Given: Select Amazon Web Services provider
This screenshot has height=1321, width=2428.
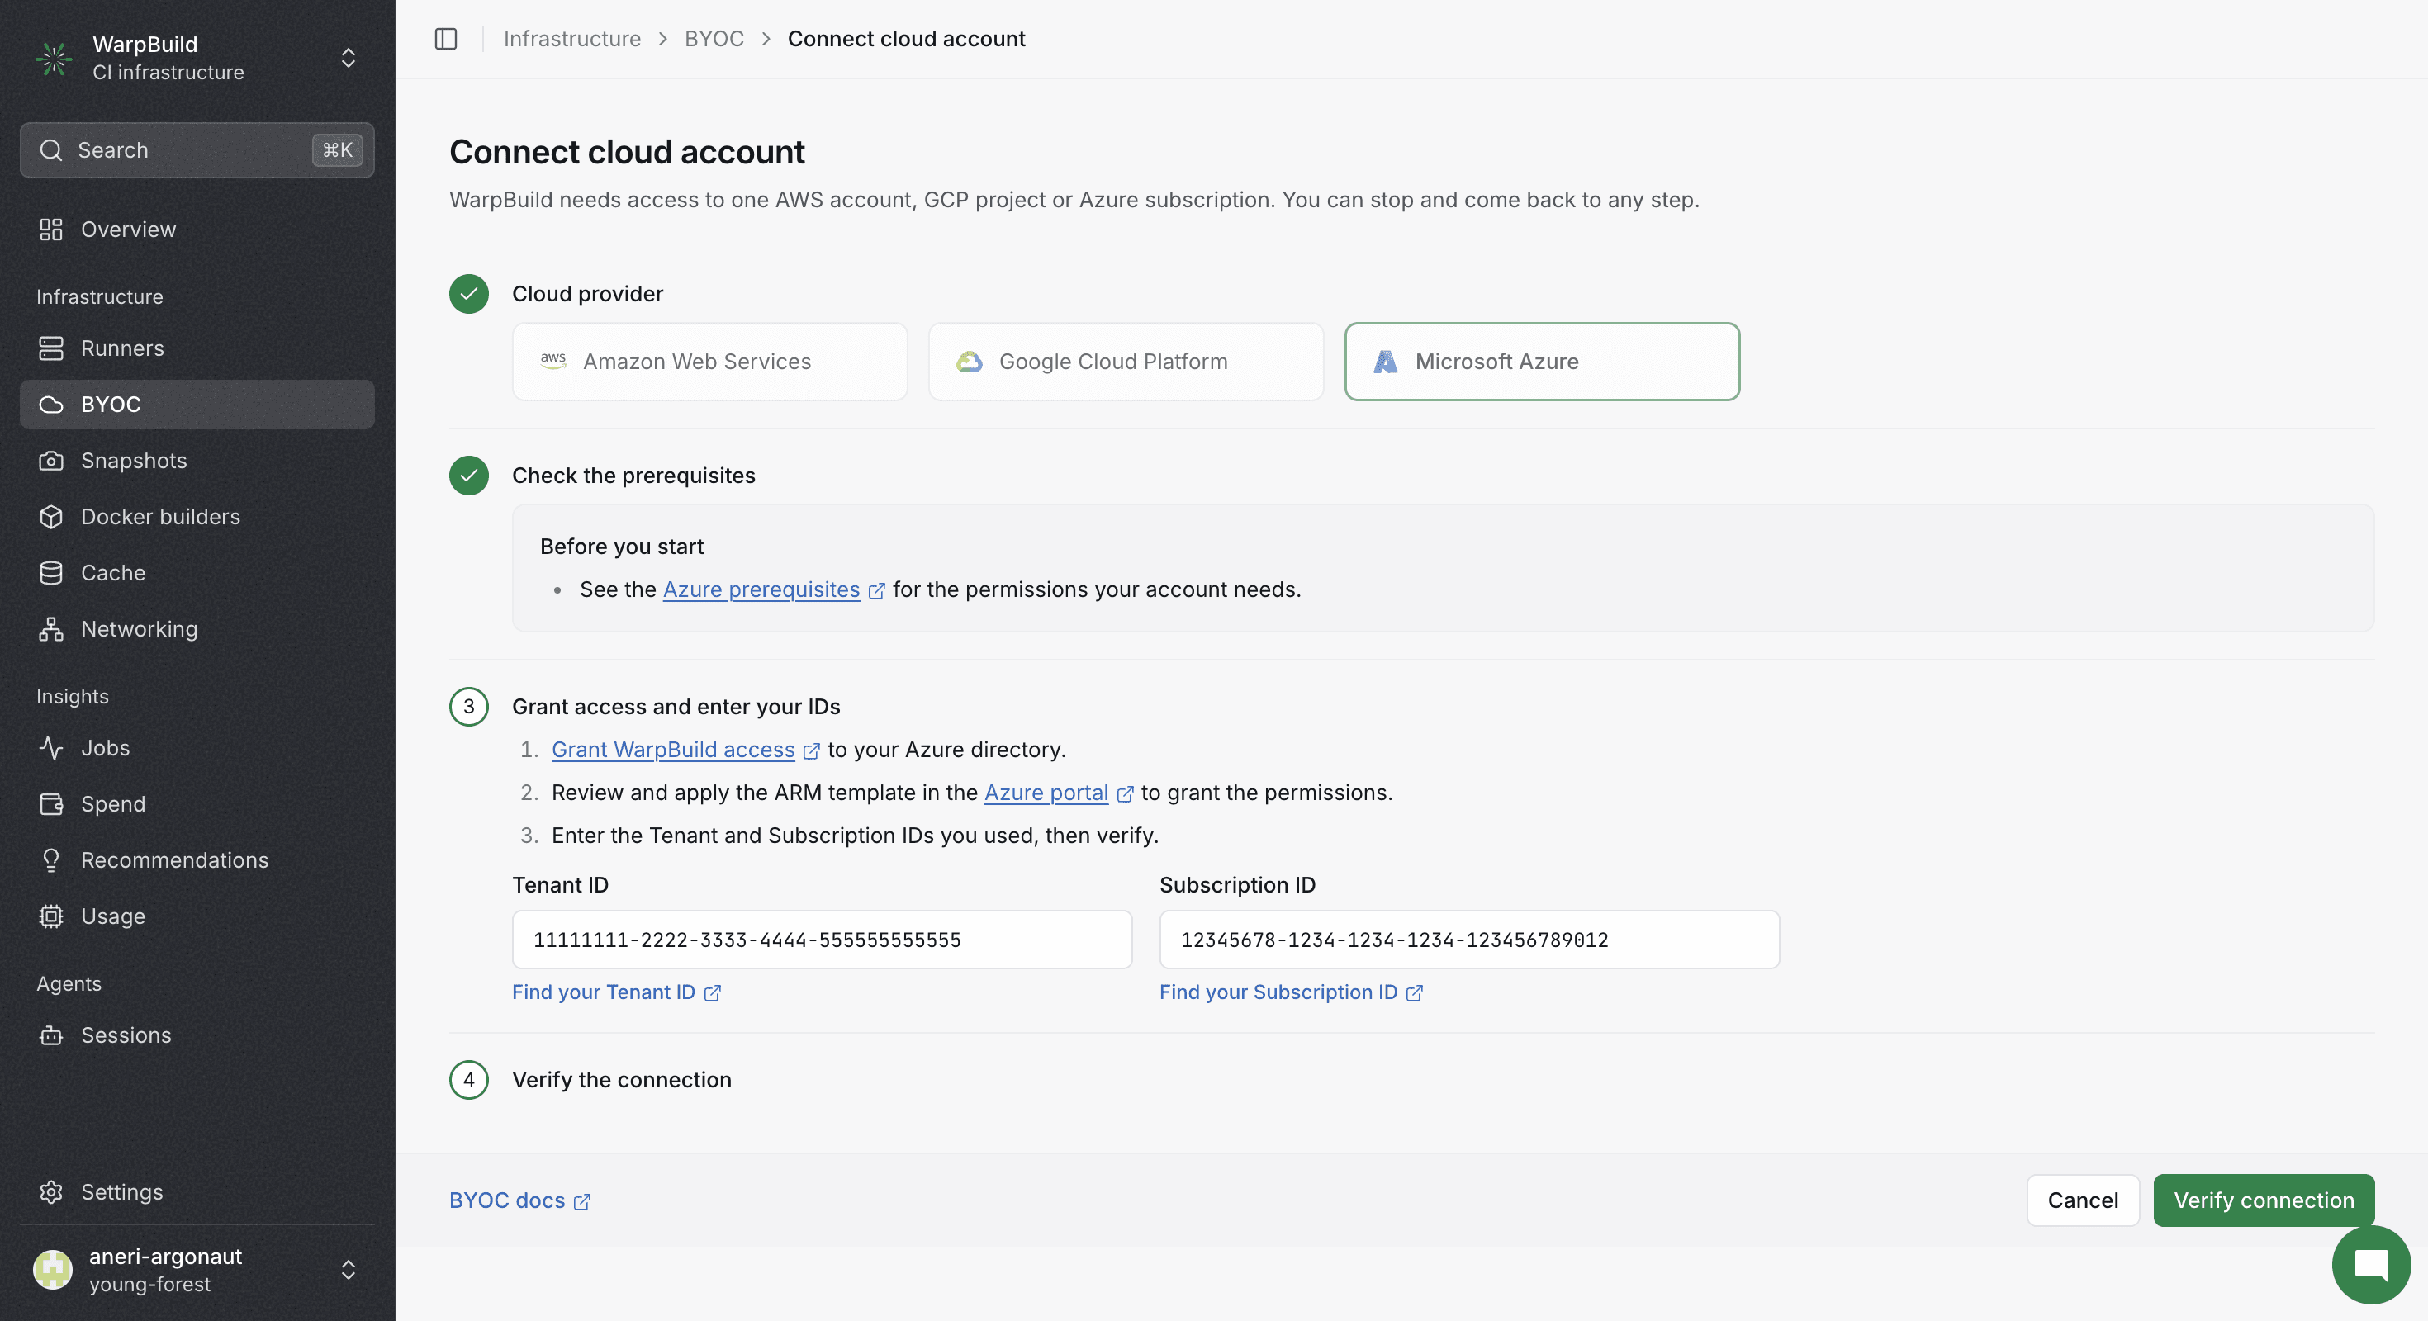Looking at the screenshot, I should coord(709,362).
